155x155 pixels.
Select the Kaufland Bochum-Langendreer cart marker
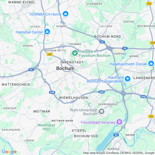pyautogui.click(x=128, y=79)
